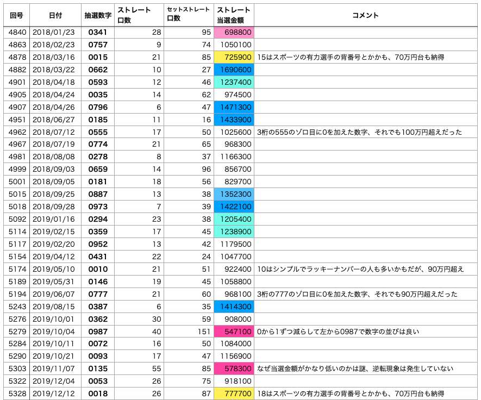This screenshot has height=400, width=481.
Task: Select amount cell 1050100
Action: click(234, 45)
